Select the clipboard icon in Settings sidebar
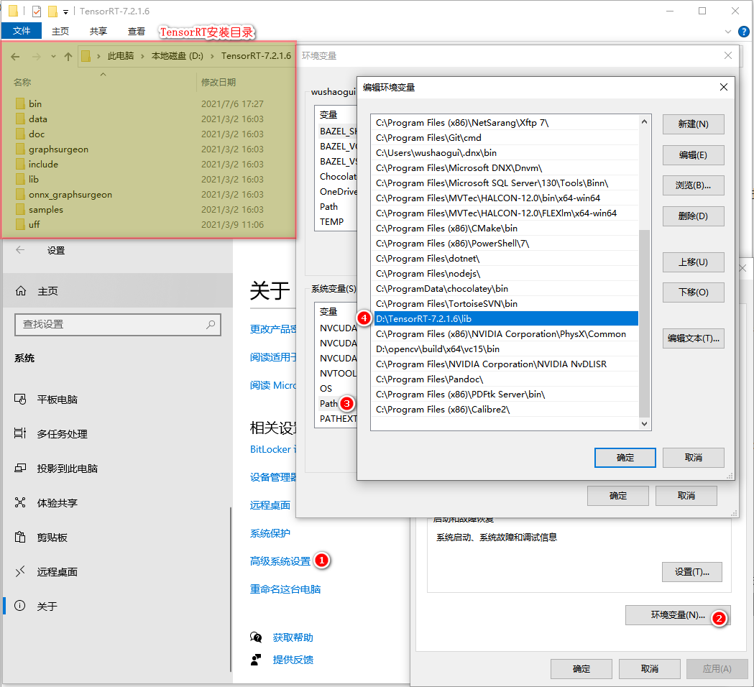754x687 pixels. [x=20, y=538]
